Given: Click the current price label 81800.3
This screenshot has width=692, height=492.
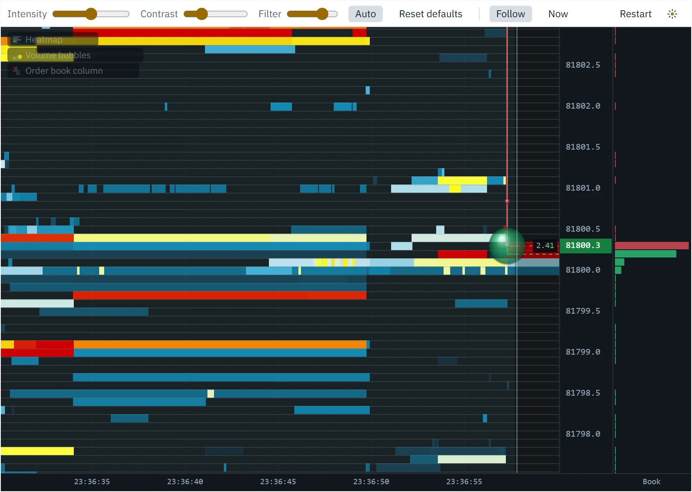Looking at the screenshot, I should [585, 246].
